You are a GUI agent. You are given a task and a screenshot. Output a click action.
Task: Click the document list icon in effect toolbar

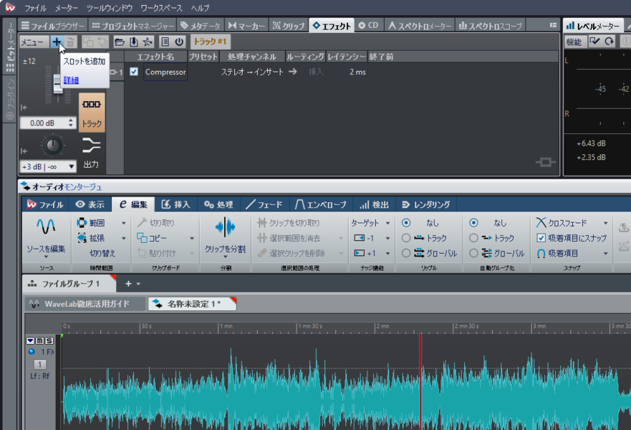tap(165, 42)
